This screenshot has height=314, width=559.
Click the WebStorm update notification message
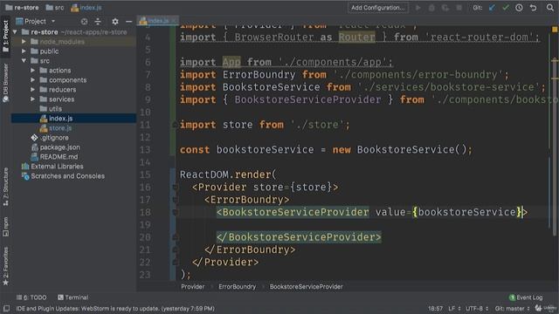pyautogui.click(x=115, y=308)
